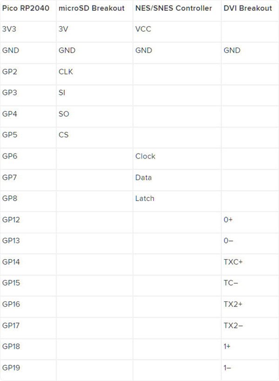
Task: Select the CLK cell
Action: [66, 72]
